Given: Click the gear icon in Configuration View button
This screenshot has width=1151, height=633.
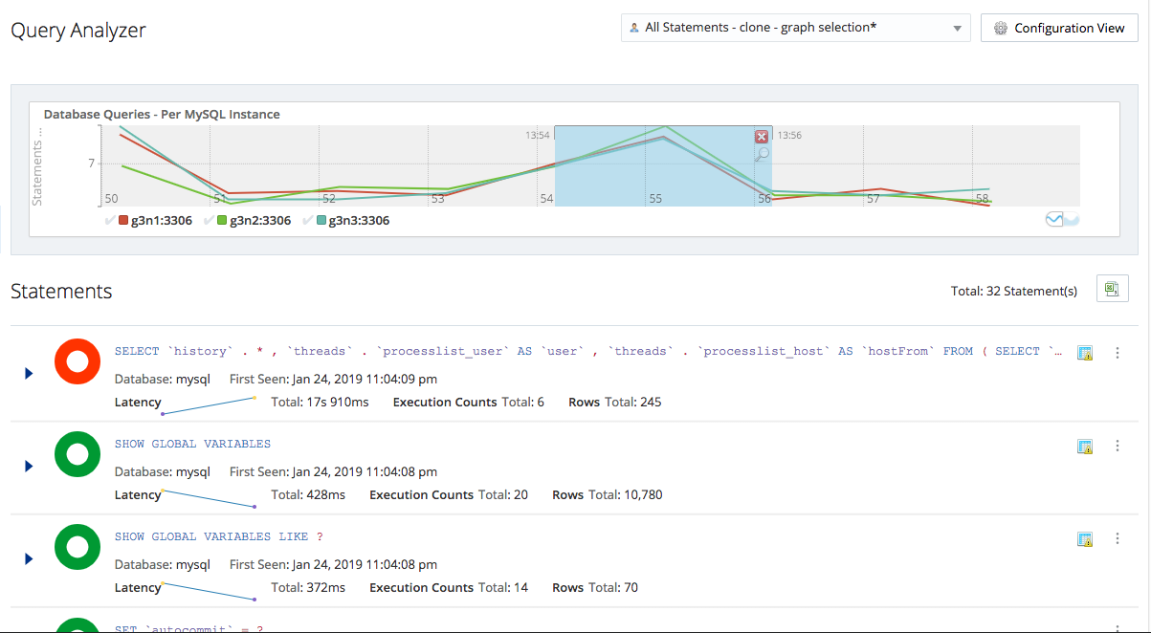Looking at the screenshot, I should pyautogui.click(x=1001, y=28).
